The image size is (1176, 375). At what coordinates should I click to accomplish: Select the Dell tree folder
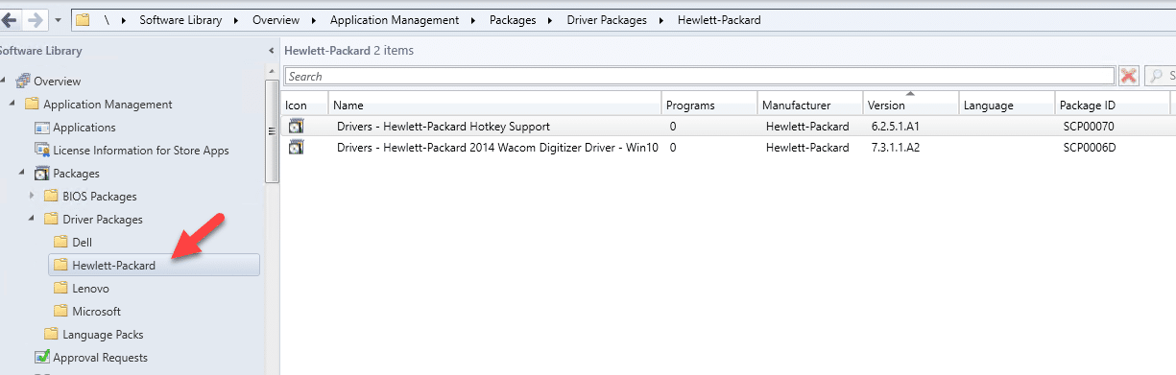[x=82, y=243]
